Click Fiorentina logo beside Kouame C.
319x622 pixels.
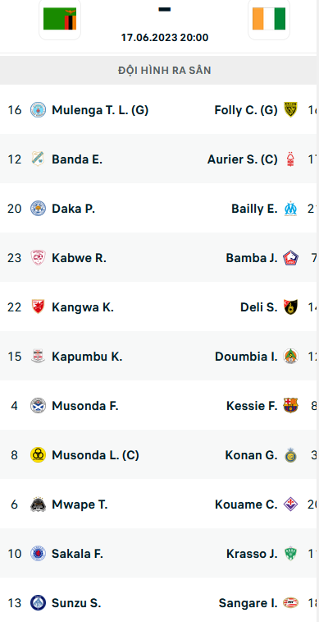(291, 505)
